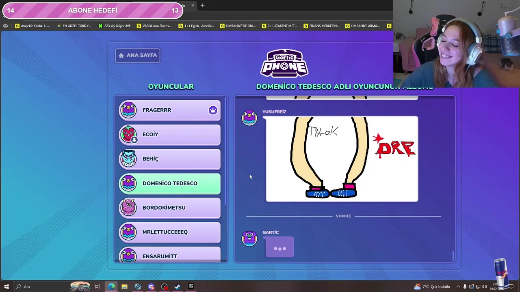
Task: Click the ABONE HEDEFİ subscriber goal bar
Action: (x=93, y=11)
